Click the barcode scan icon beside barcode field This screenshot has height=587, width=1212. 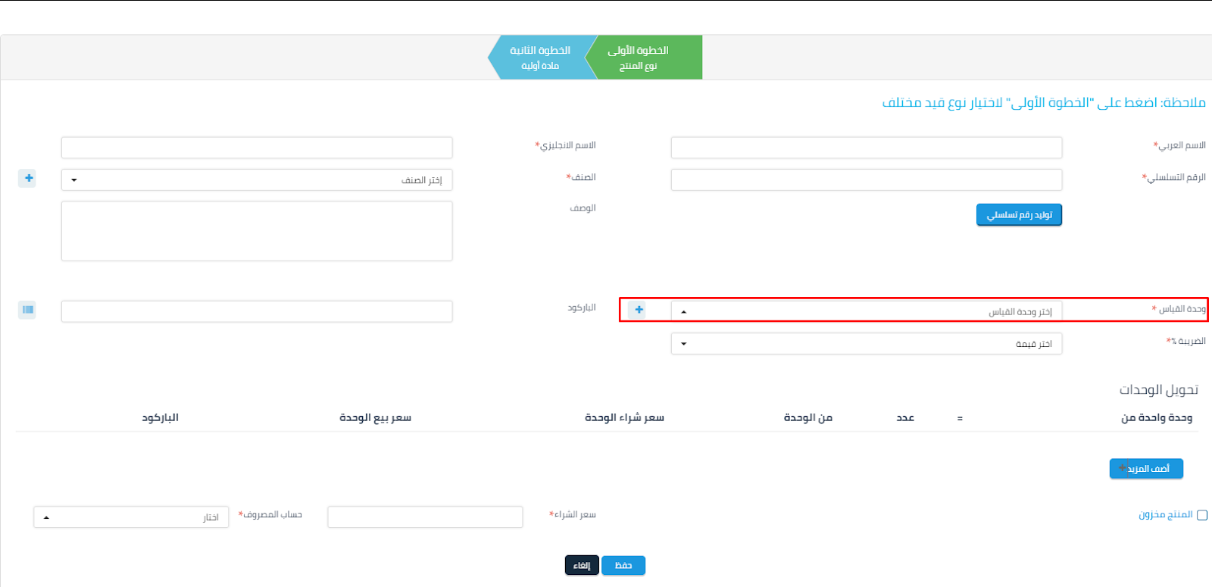(x=28, y=310)
